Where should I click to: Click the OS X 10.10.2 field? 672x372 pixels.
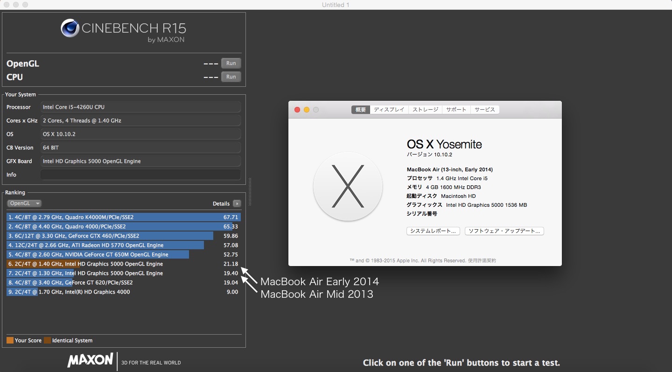click(x=140, y=134)
